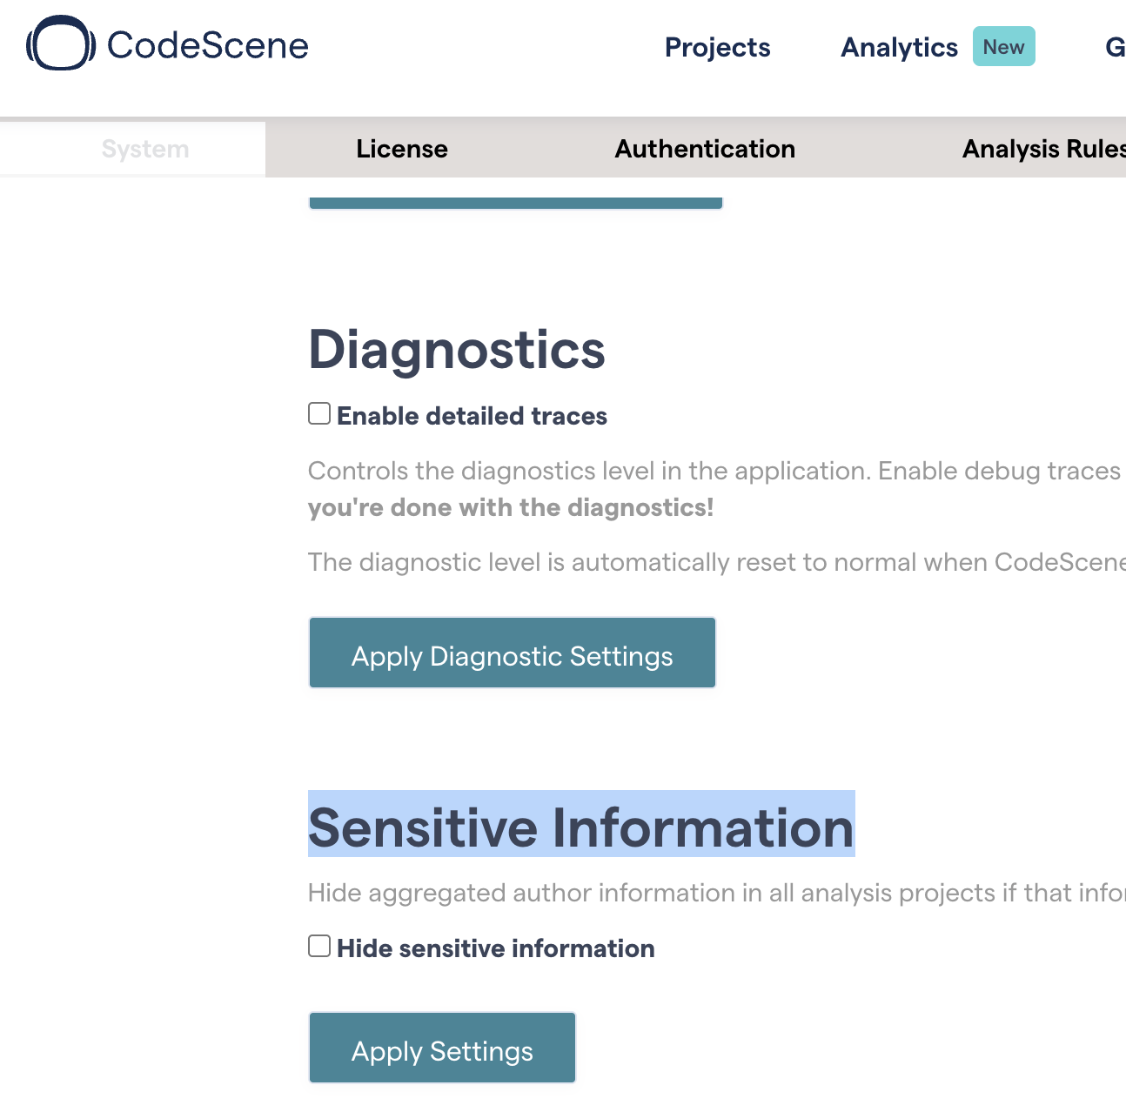Switch to the System tab

[x=145, y=149]
